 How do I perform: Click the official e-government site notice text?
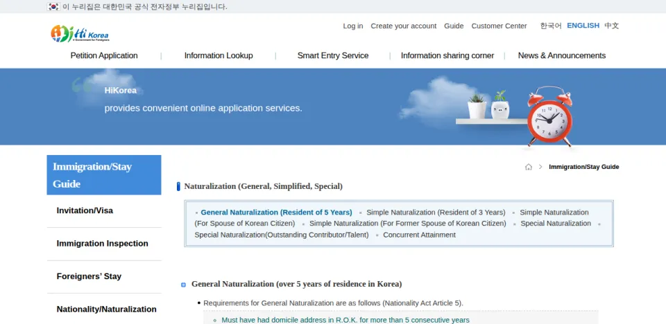144,7
